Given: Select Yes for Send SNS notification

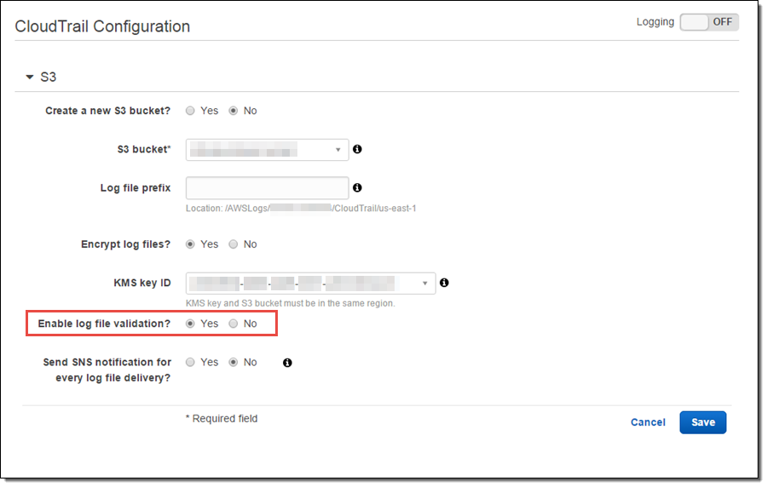Looking at the screenshot, I should point(191,363).
